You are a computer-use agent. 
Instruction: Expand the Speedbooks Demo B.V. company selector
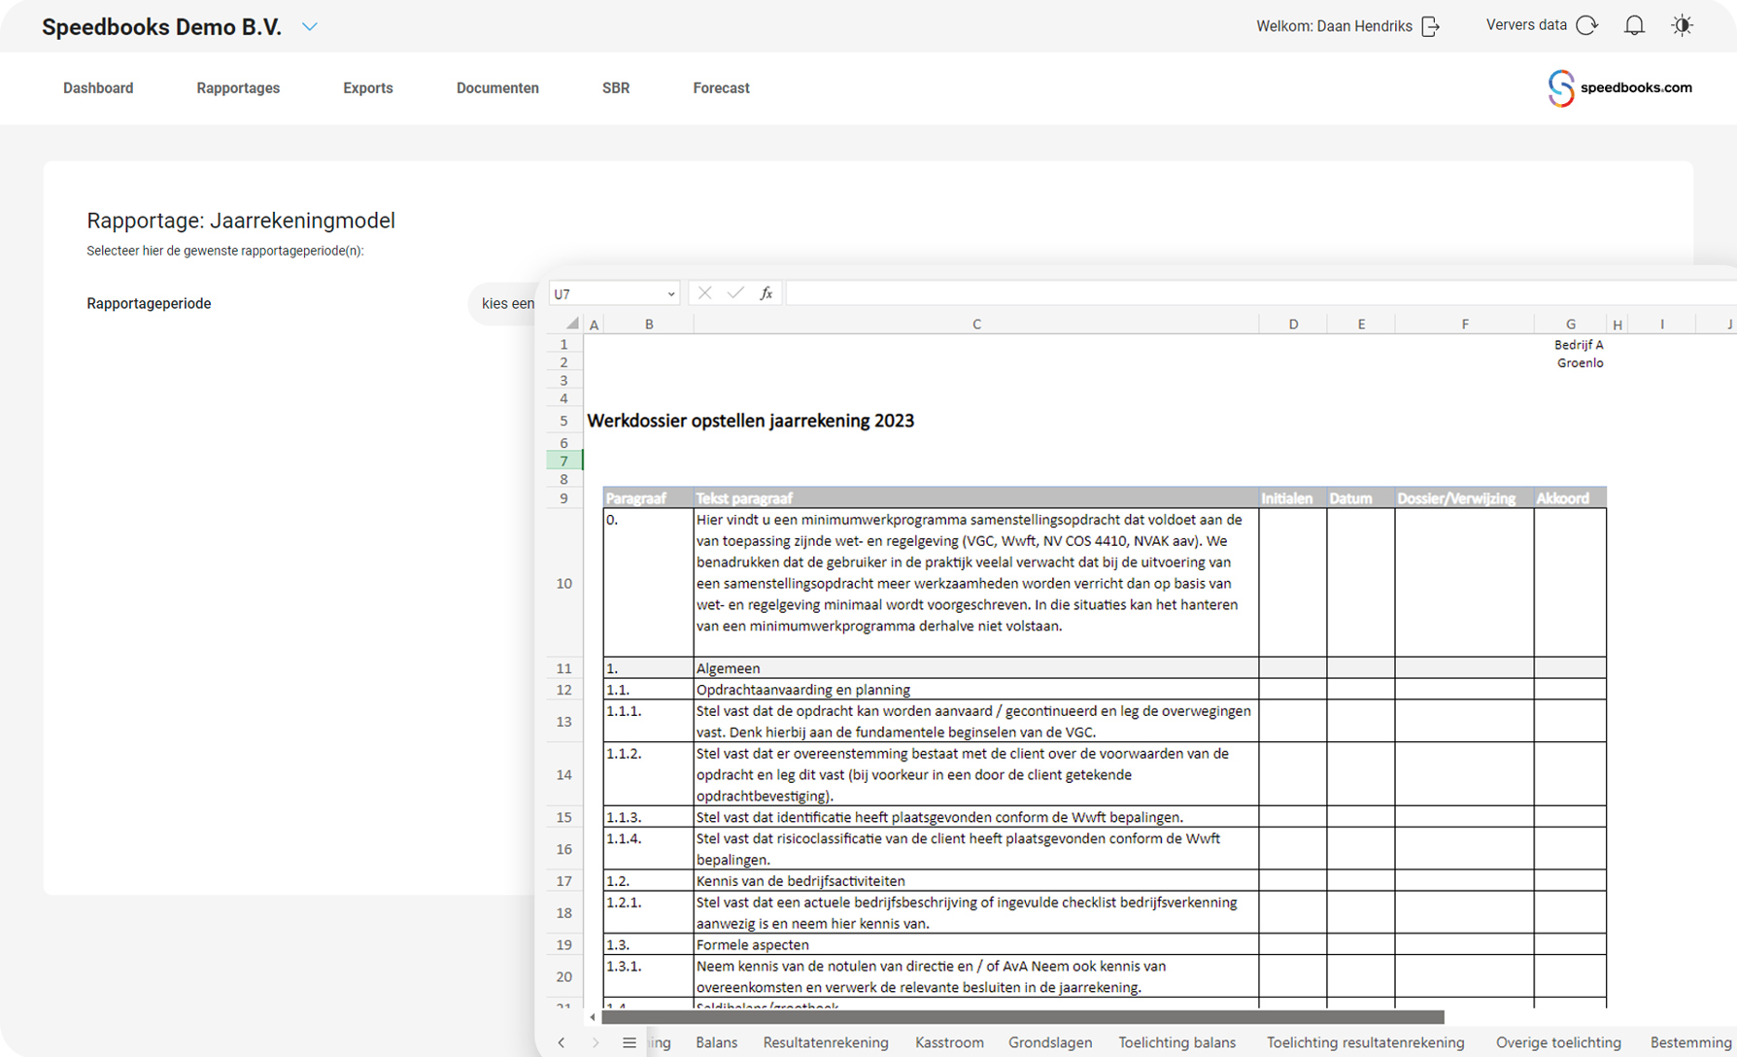[x=310, y=26]
